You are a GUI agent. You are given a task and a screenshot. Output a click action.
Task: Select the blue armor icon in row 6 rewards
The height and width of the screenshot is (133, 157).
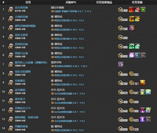pos(137,55)
